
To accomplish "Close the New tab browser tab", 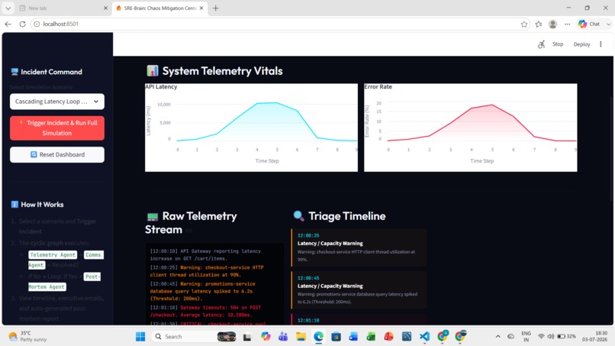I will point(105,8).
